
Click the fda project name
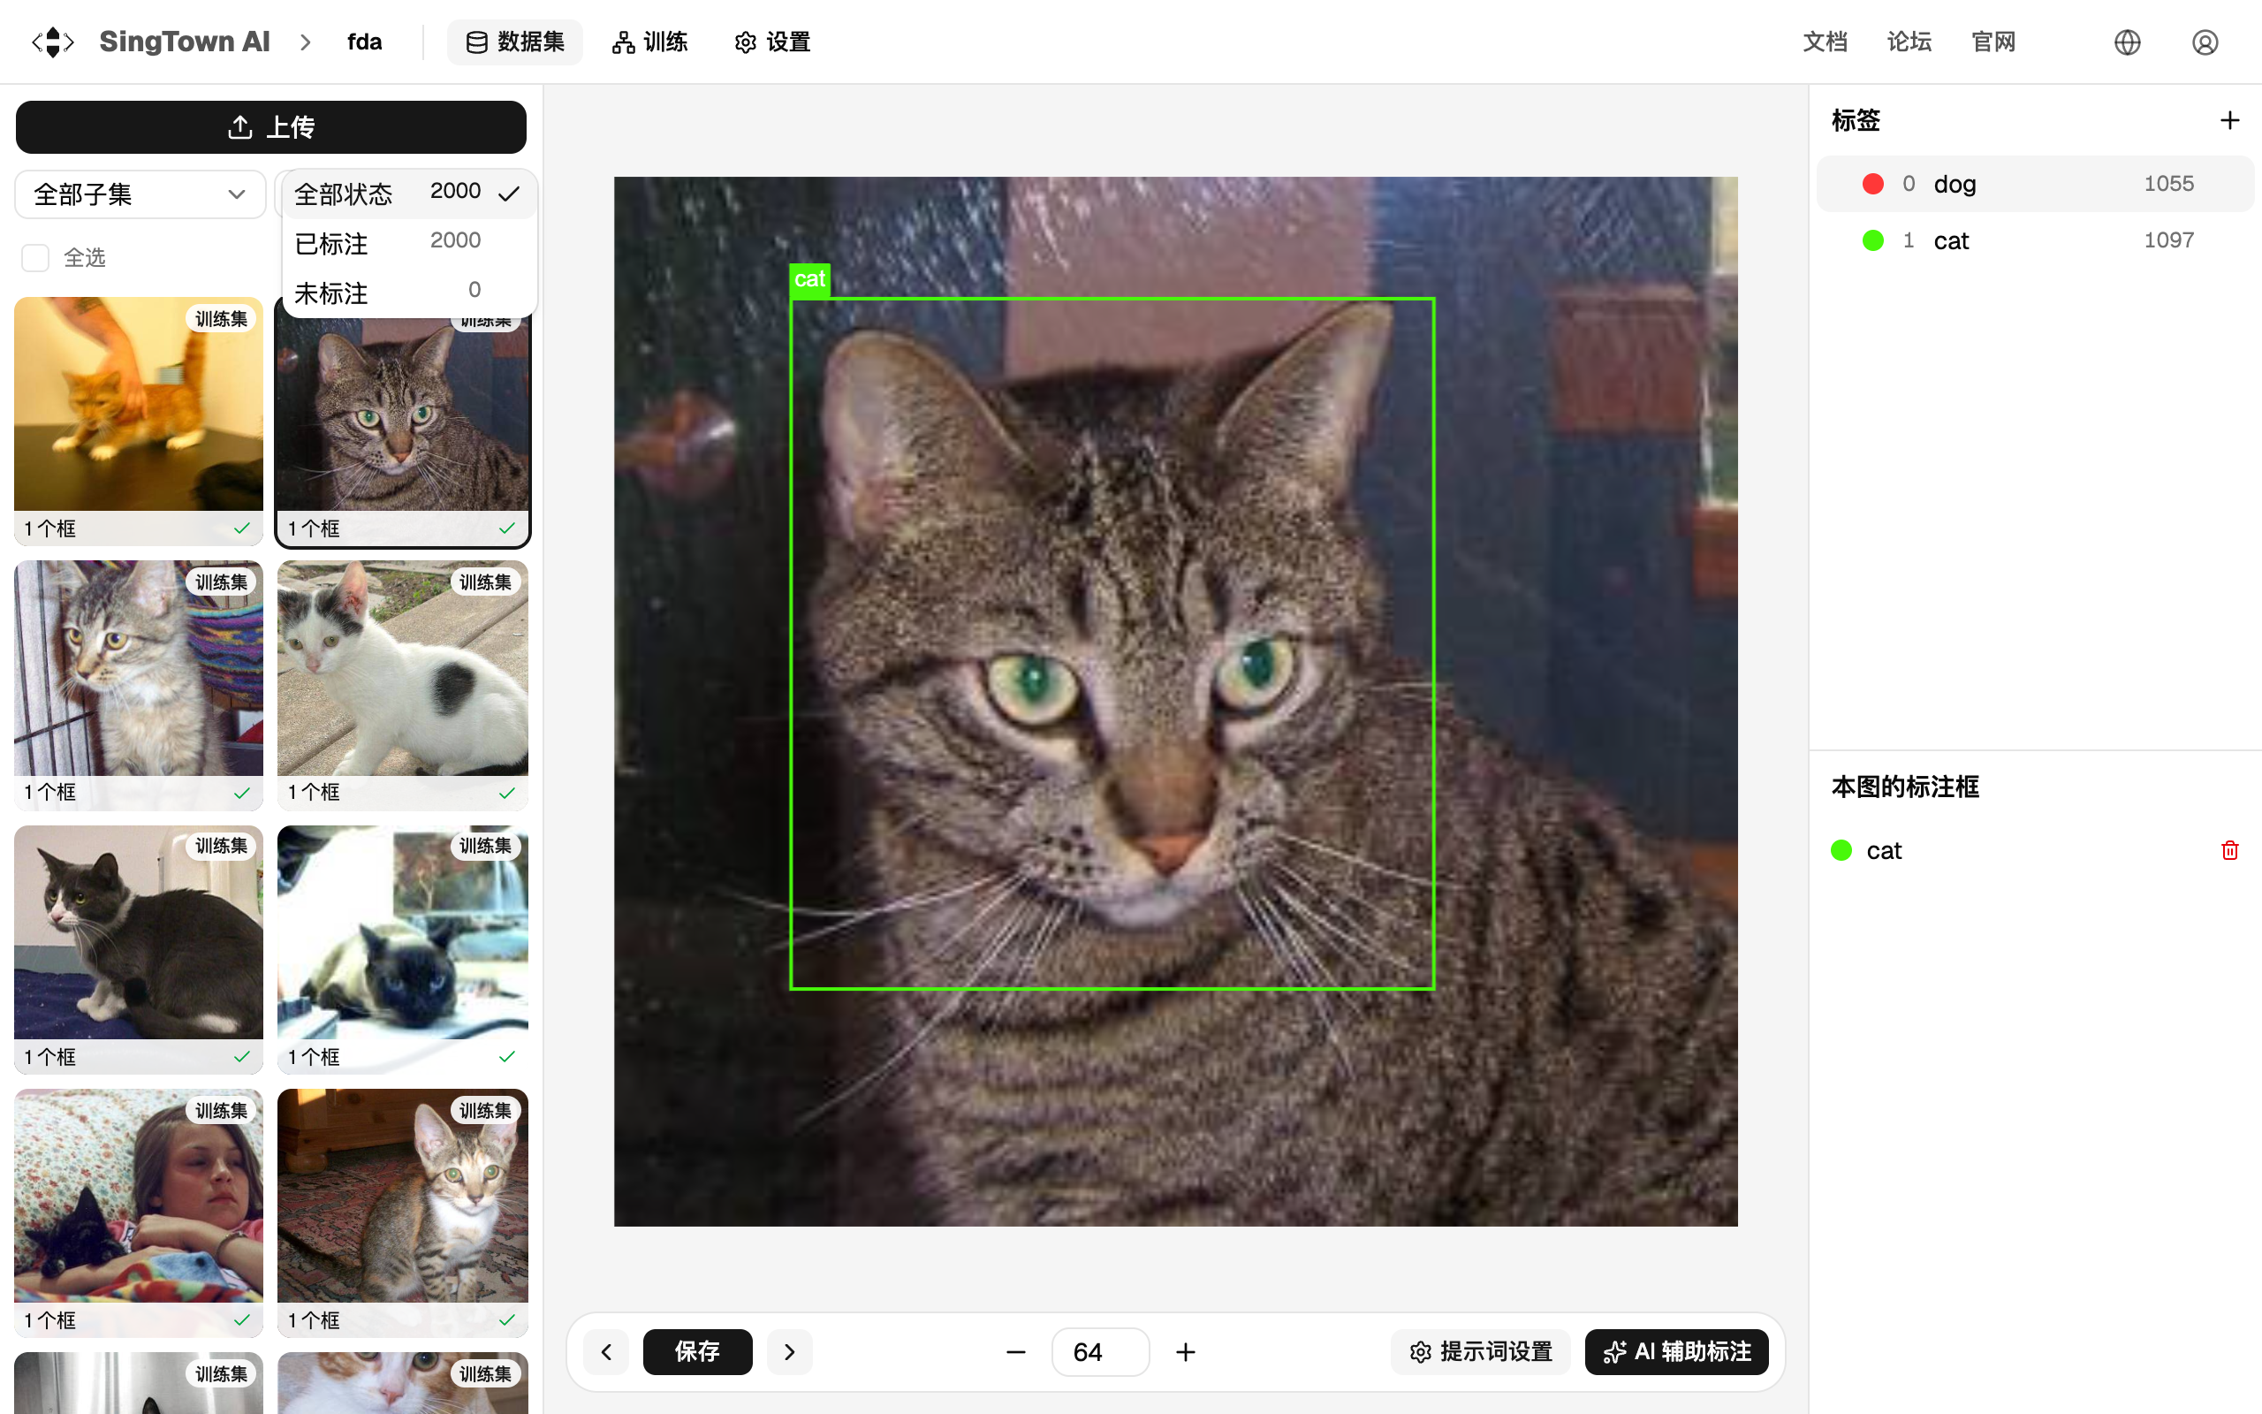click(x=364, y=42)
